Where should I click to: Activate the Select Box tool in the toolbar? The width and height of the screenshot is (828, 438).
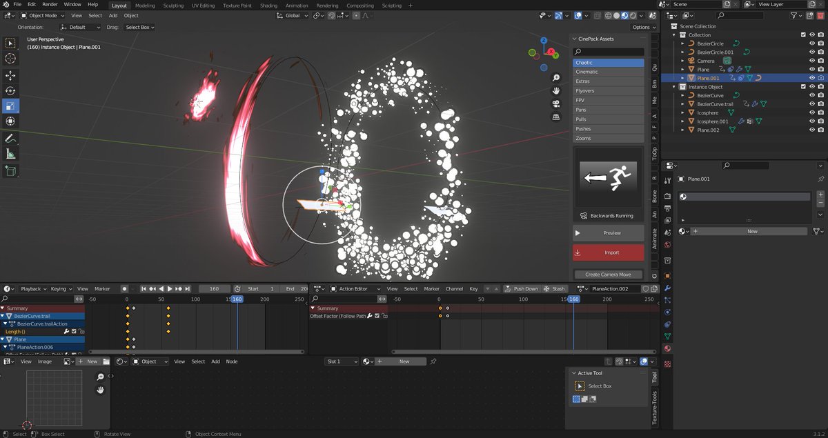10,43
